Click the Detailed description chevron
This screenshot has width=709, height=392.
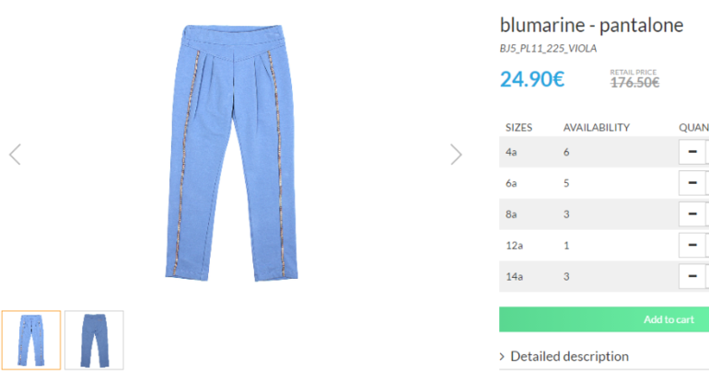click(502, 356)
